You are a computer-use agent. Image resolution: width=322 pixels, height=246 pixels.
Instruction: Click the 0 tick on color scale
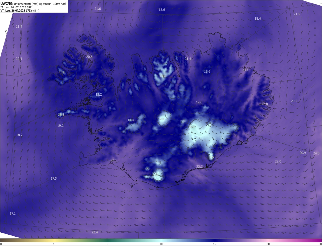pyautogui.click(x=1, y=244)
